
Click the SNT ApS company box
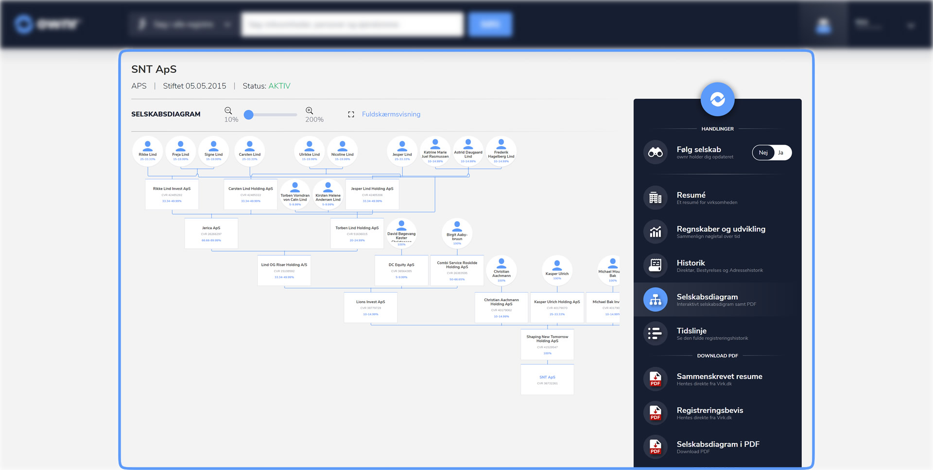548,379
